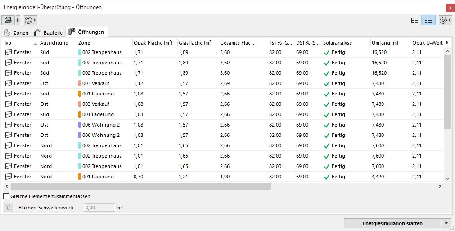Show more columns via header arrow

447,43
